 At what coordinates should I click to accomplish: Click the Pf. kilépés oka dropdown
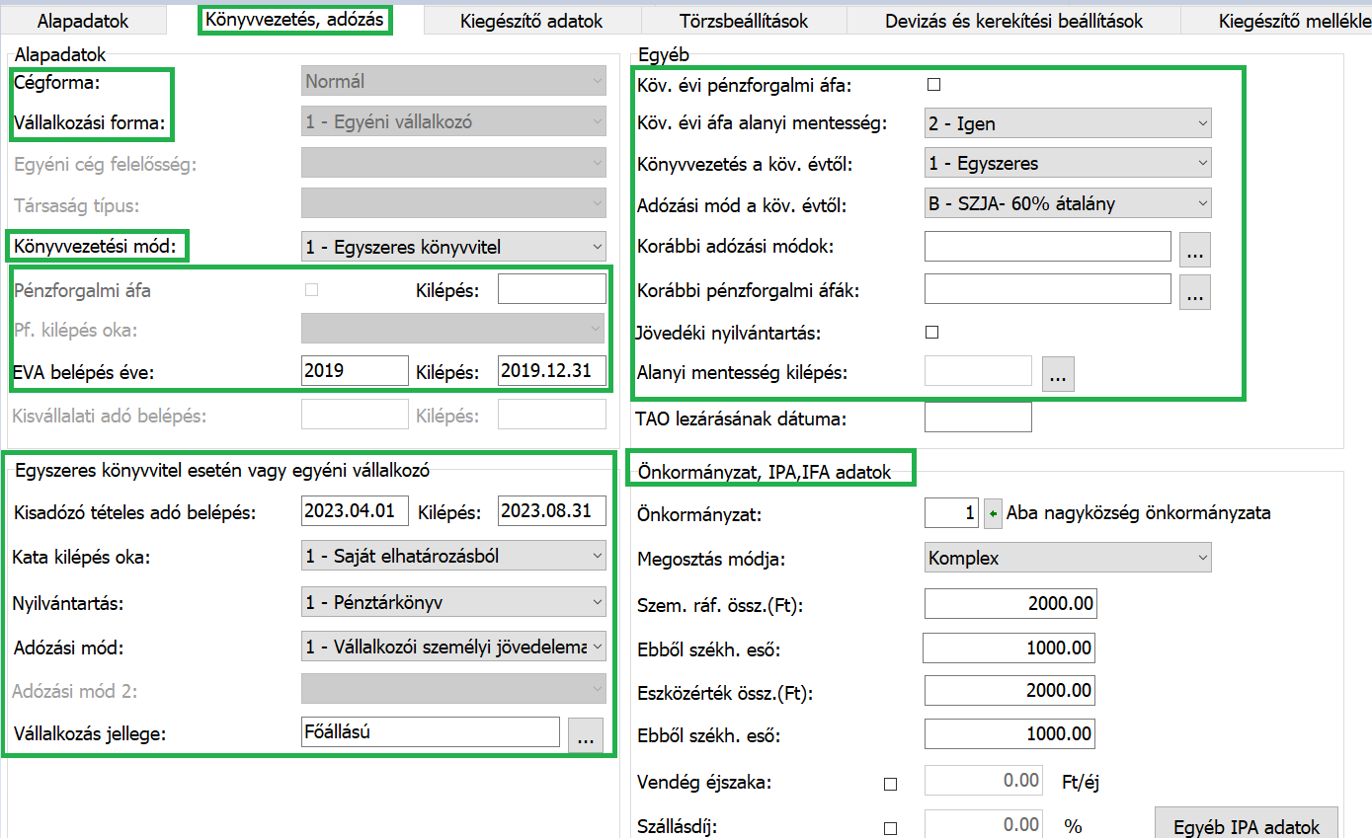point(453,328)
